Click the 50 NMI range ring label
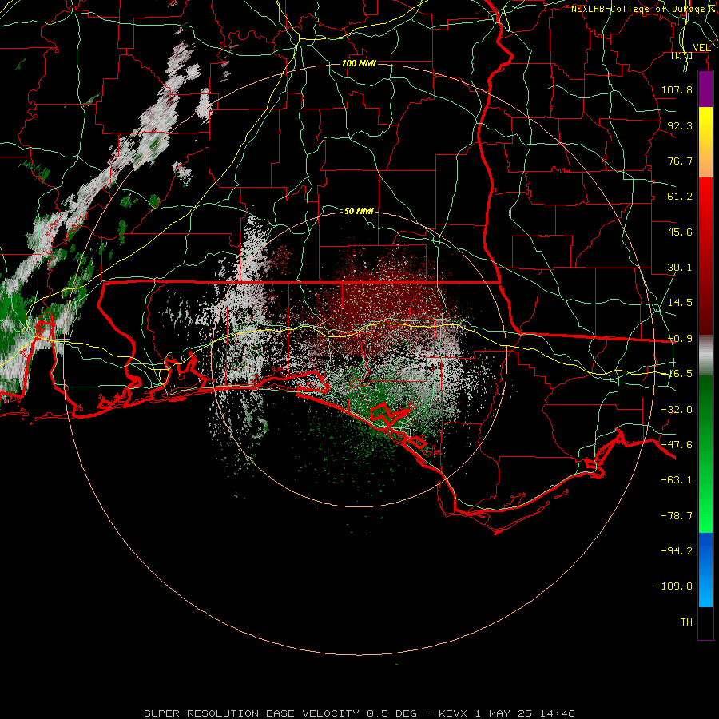The width and height of the screenshot is (719, 719). click(359, 211)
